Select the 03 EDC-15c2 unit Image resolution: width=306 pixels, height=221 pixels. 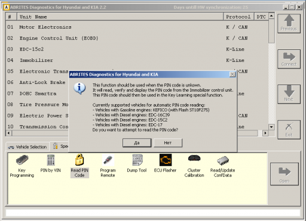tap(137, 49)
